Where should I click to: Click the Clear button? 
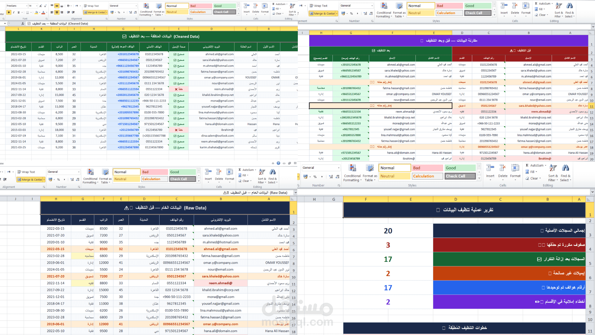pyautogui.click(x=278, y=13)
